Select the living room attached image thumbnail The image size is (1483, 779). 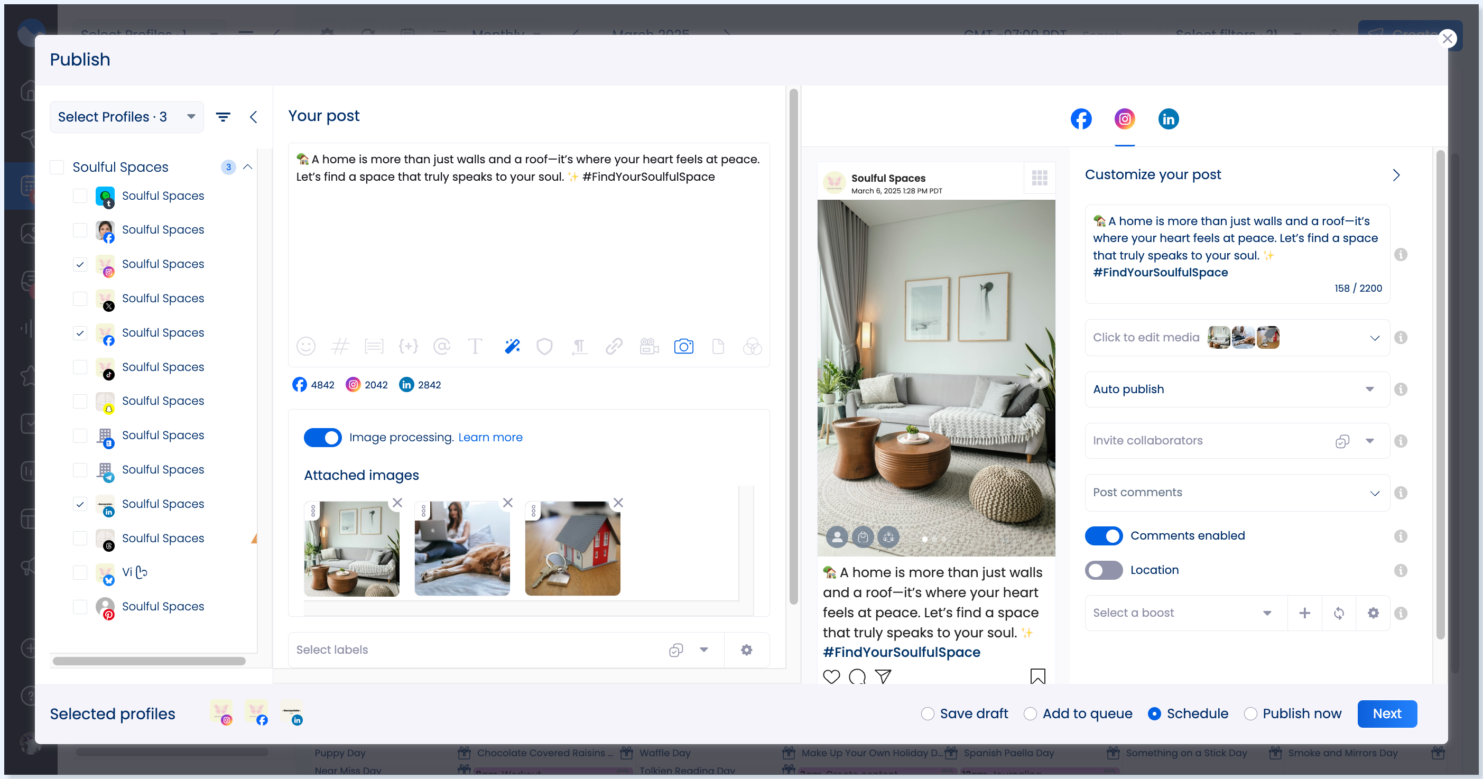tap(351, 548)
